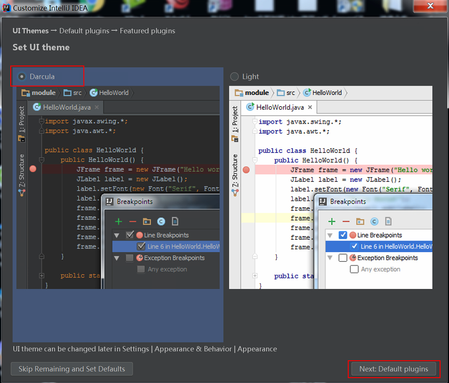Click the src folder icon in Darcula breadcrumb
Viewport: 449px width, 383px height.
[x=68, y=93]
